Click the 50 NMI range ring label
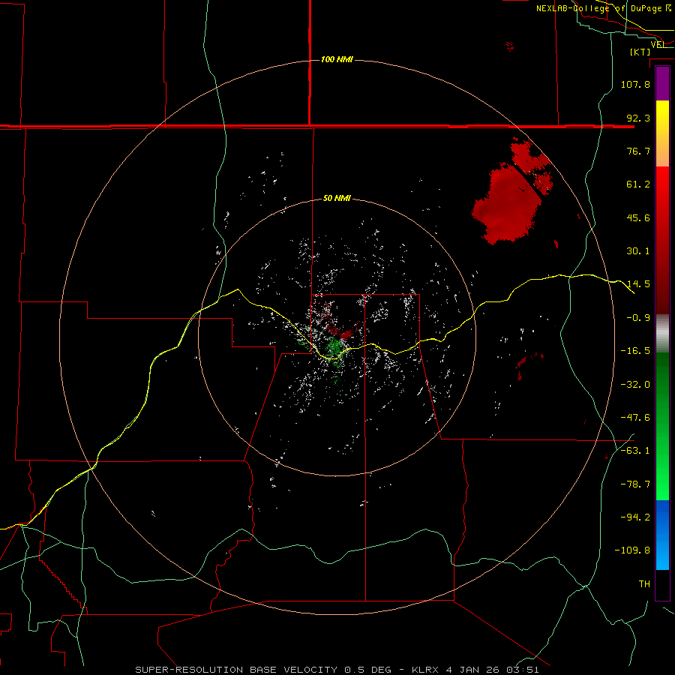 [337, 199]
